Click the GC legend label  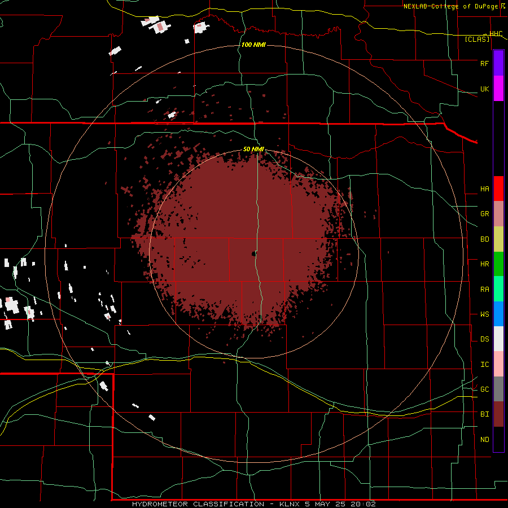pyautogui.click(x=484, y=389)
